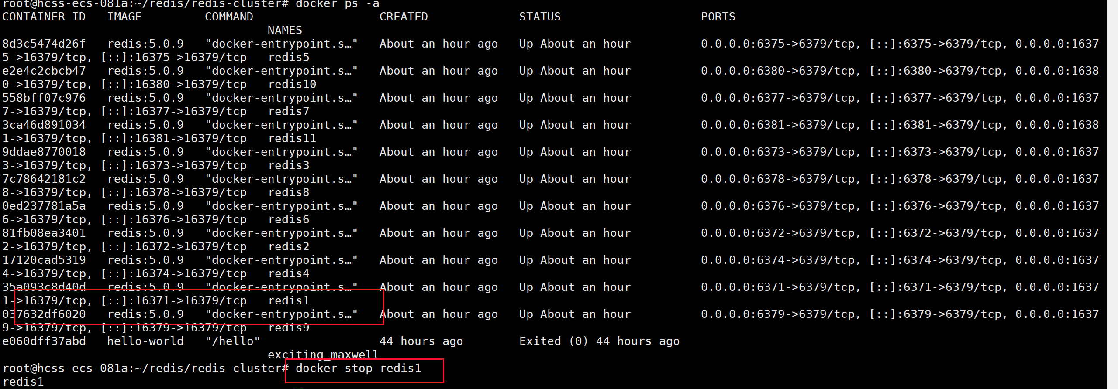Click container name redis9
Viewport: 1118px width, 389px height.
(289, 328)
